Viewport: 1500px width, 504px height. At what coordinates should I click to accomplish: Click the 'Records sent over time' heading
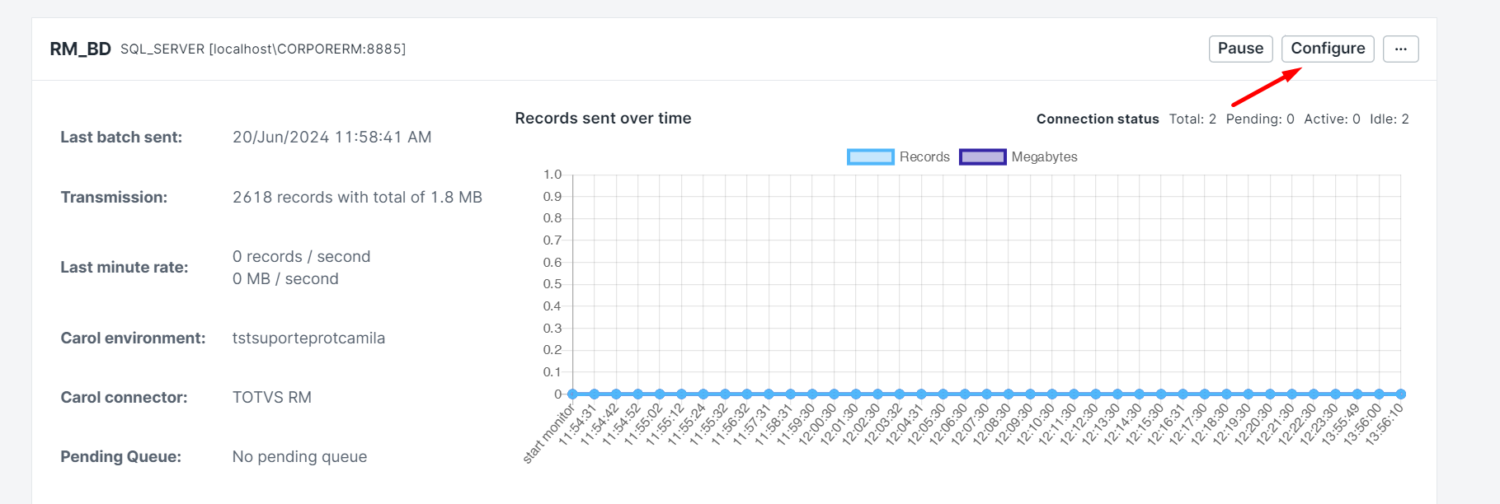[x=603, y=119]
